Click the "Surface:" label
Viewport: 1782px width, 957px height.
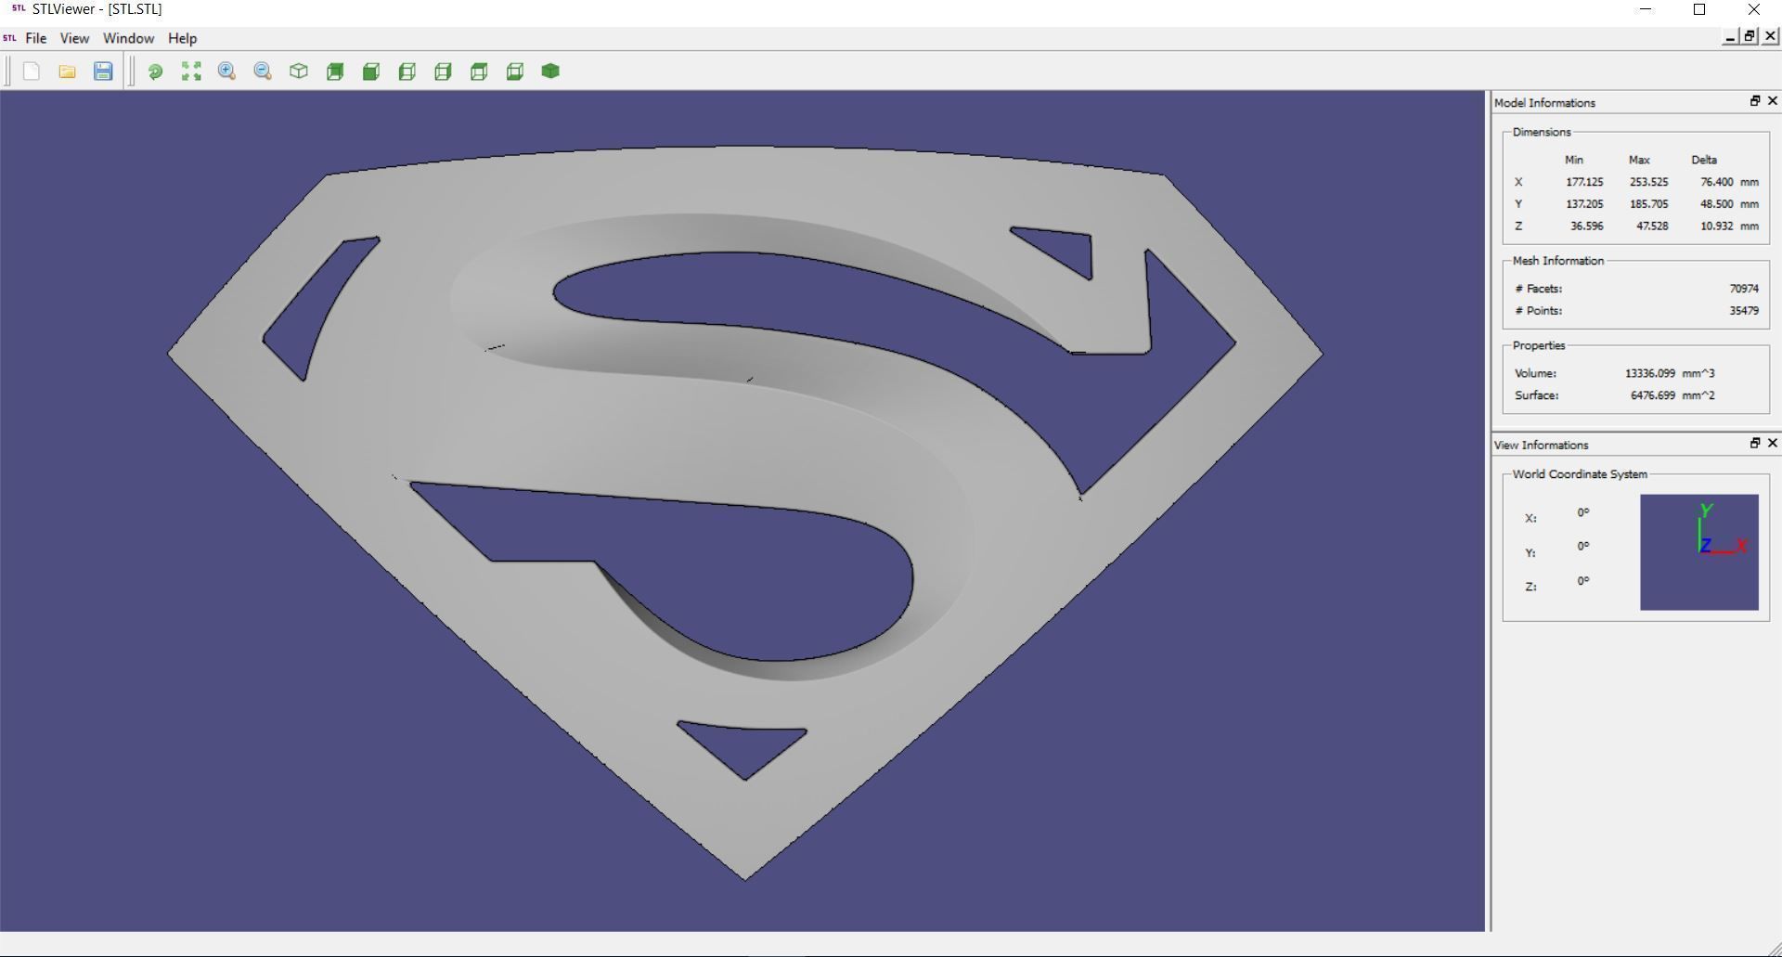tap(1537, 395)
